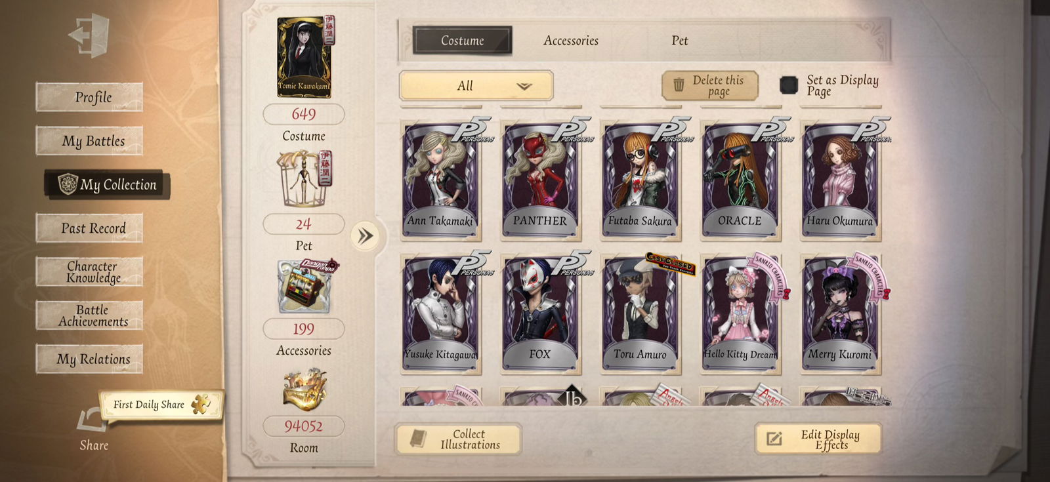Click the book icon in Collect Illustrations
This screenshot has width=1050, height=482.
click(418, 439)
